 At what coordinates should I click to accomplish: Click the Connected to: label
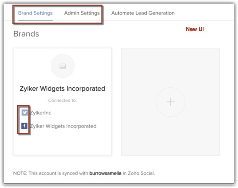pyautogui.click(x=63, y=100)
